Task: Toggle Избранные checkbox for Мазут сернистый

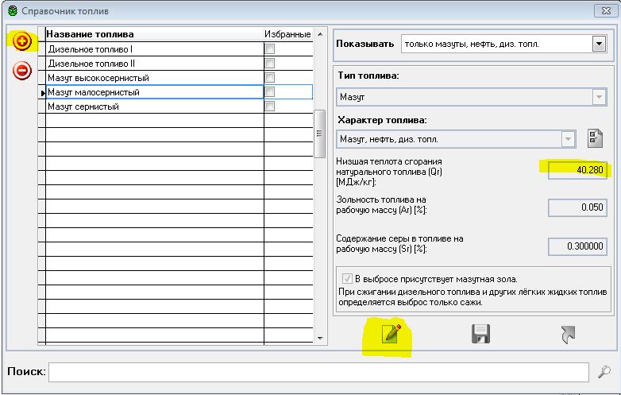Action: coord(269,106)
